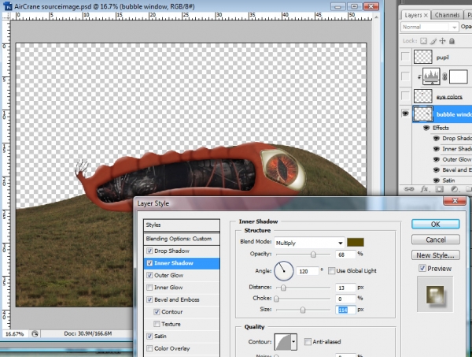Viewport: 472px width, 357px height.
Task: Select the Layers tab
Action: [415, 15]
